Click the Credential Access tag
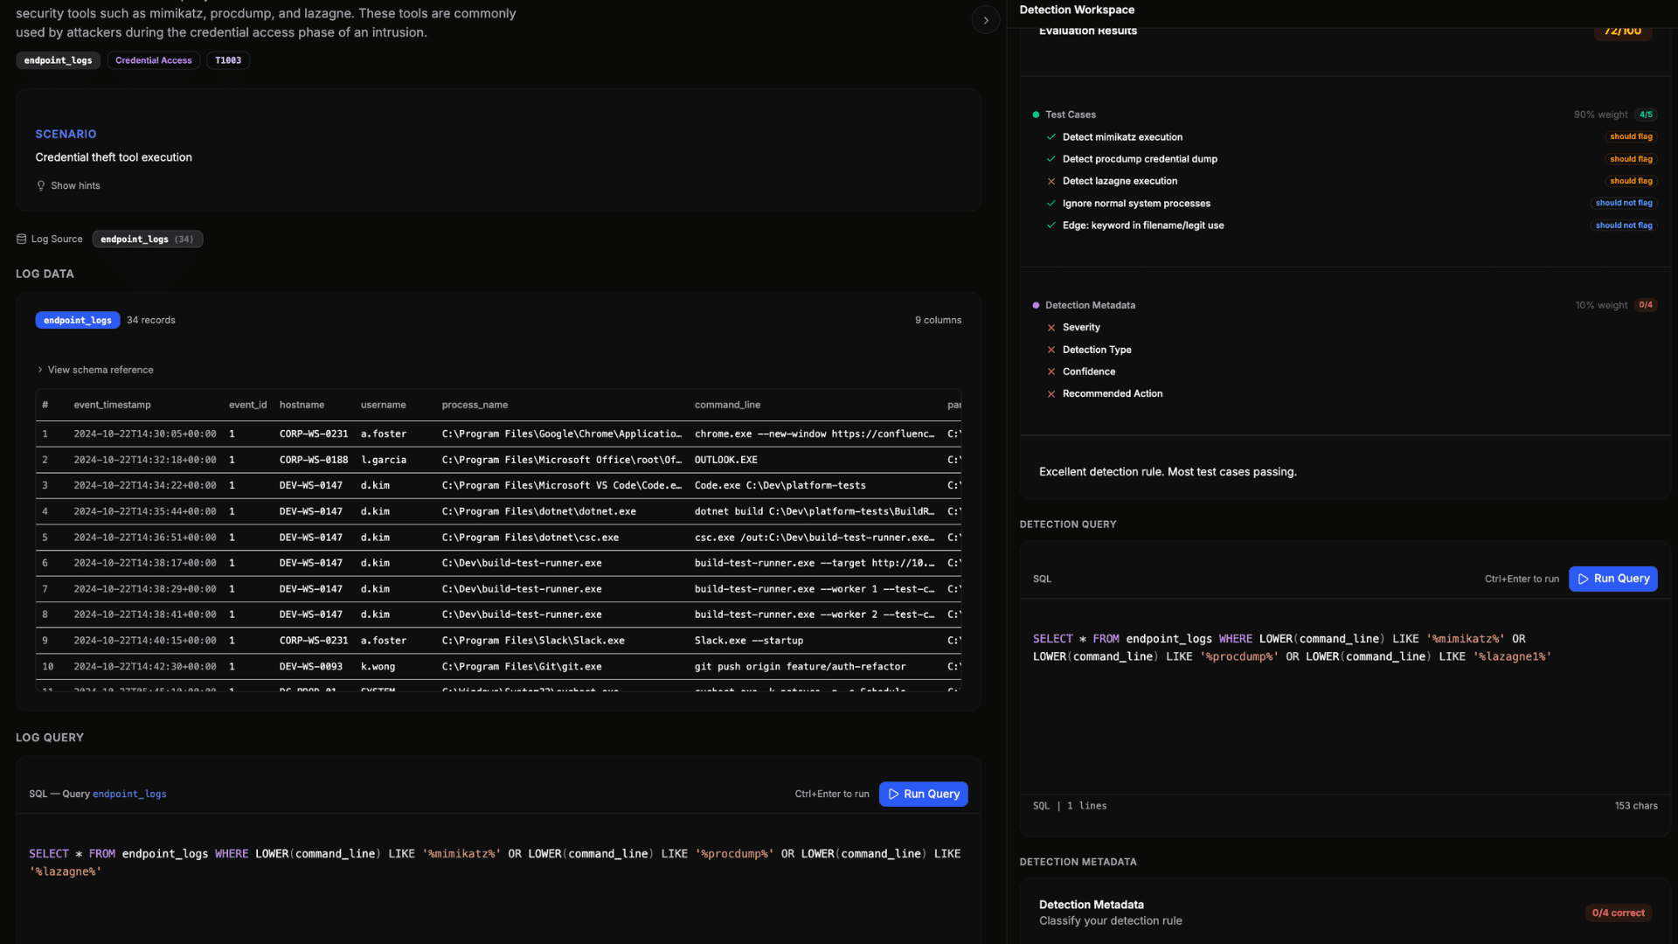 (x=153, y=60)
